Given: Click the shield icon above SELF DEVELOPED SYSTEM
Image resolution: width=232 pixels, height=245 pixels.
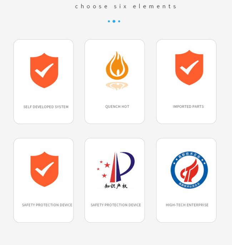Looking at the screenshot, I should [x=44, y=70].
